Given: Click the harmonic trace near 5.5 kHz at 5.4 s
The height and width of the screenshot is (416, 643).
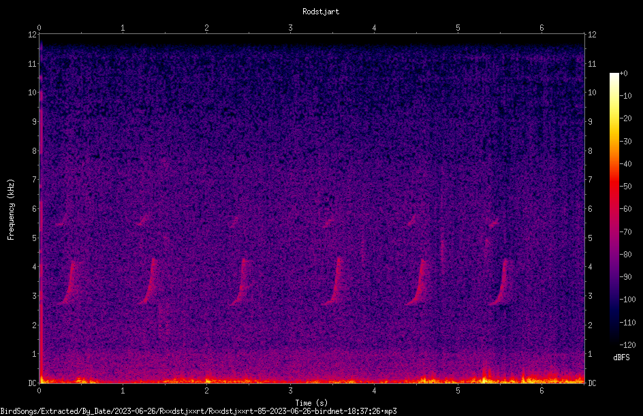Looking at the screenshot, I should tap(494, 223).
